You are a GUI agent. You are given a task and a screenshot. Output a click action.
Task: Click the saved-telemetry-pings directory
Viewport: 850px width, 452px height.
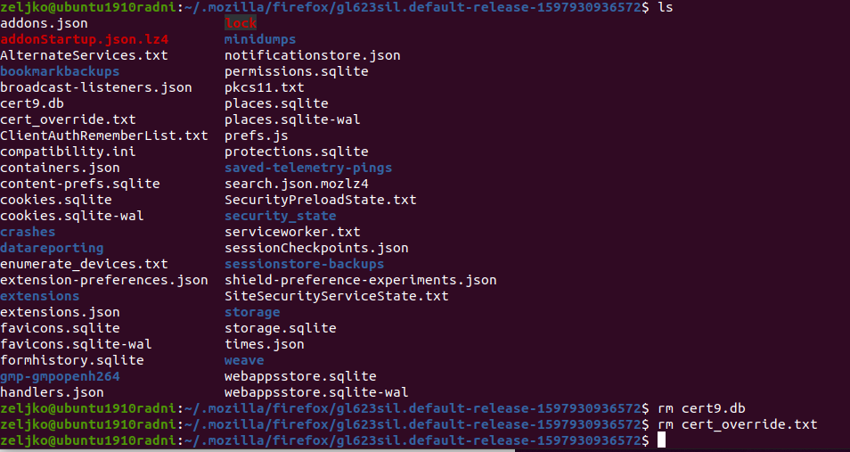(x=308, y=168)
